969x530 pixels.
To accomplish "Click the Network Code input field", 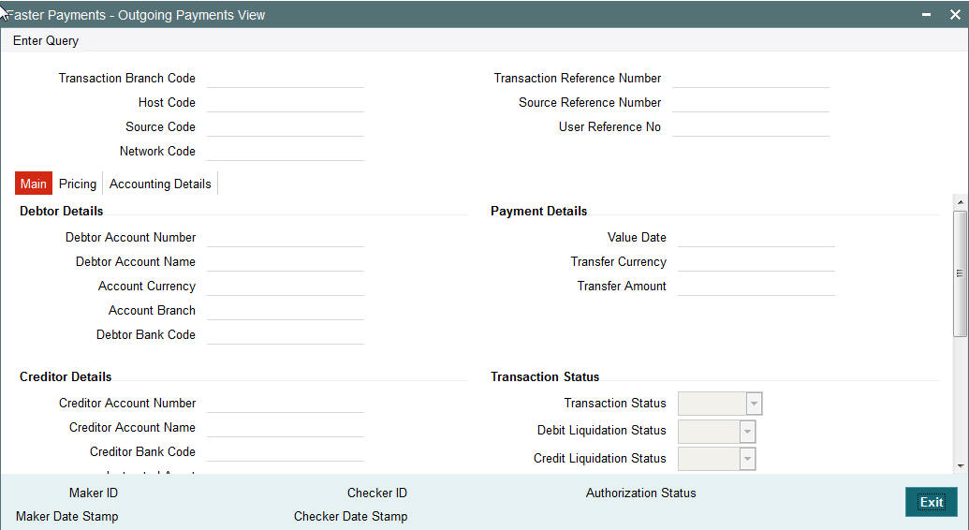I will (286, 152).
